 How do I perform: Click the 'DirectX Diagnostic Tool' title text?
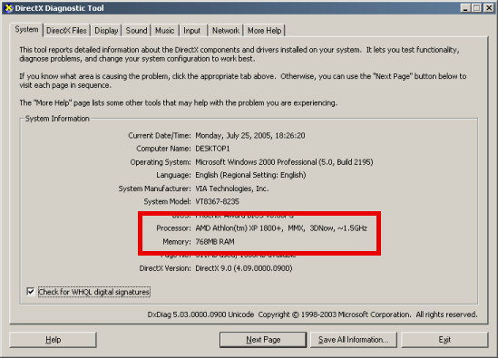(59, 8)
